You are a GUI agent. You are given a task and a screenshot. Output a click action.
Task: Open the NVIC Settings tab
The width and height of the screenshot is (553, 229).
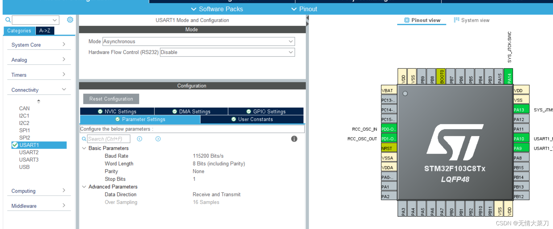[117, 111]
